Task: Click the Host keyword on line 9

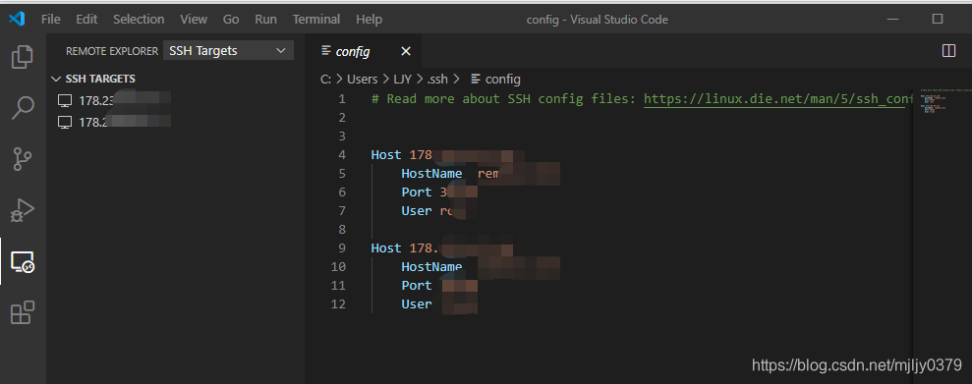Action: [x=386, y=247]
